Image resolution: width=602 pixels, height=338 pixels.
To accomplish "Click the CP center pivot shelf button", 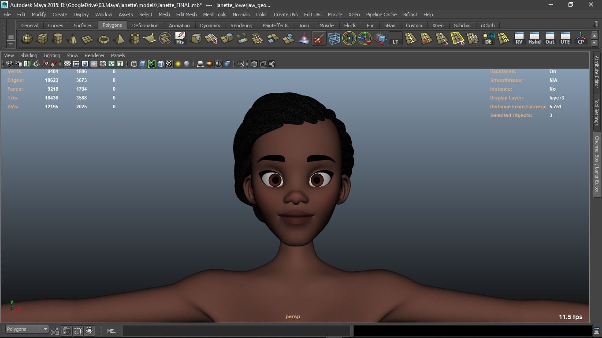I will pos(581,39).
